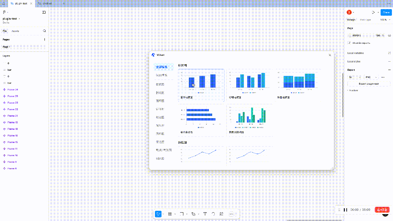
Task: Open the plugin-test file name dropdown
Action: coord(11,19)
